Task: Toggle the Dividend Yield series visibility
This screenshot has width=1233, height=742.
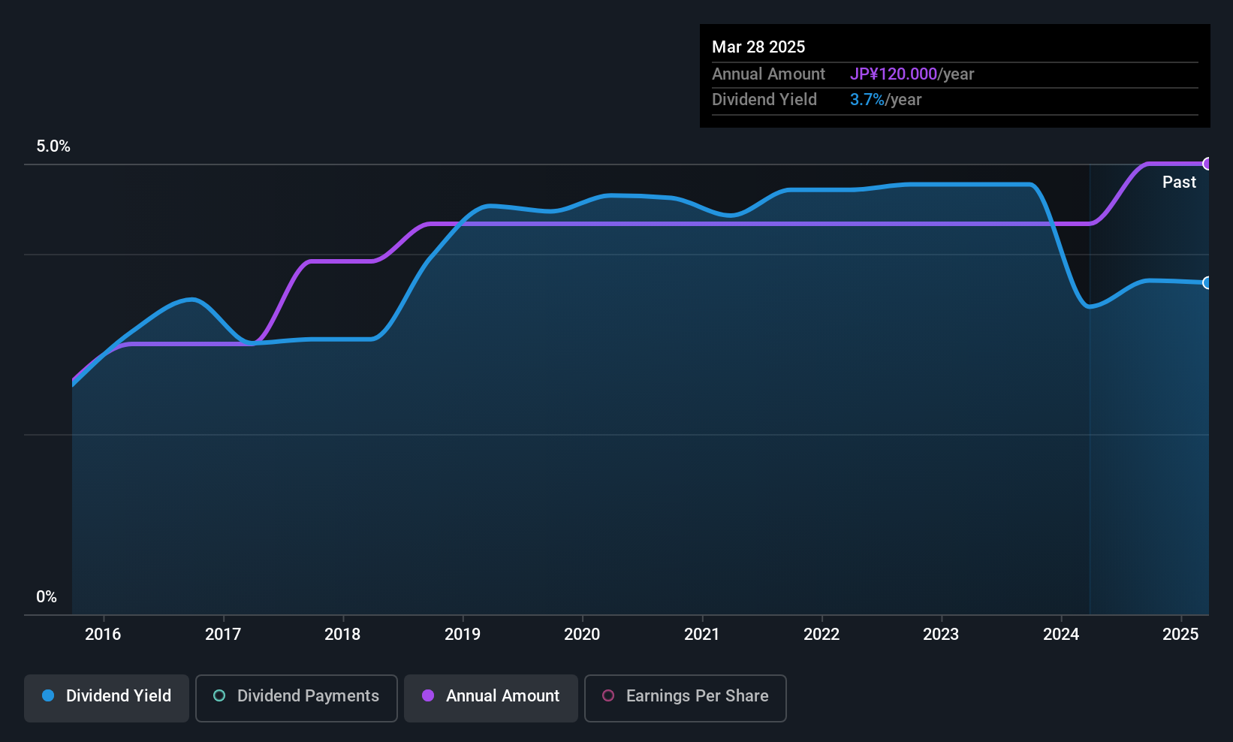Action: pyautogui.click(x=106, y=696)
